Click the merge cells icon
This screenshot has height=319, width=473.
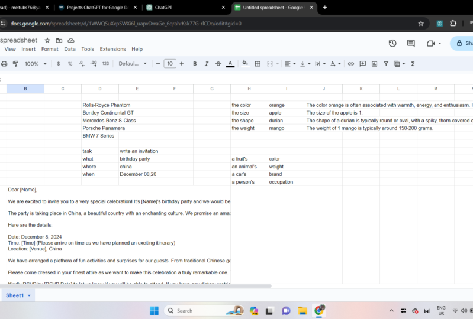coord(270,64)
